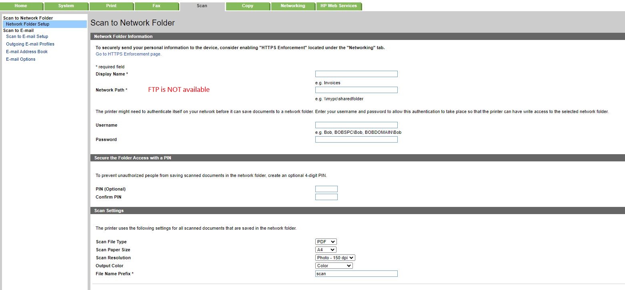Open the HP Web Services tab
The width and height of the screenshot is (625, 290).
pos(339,6)
